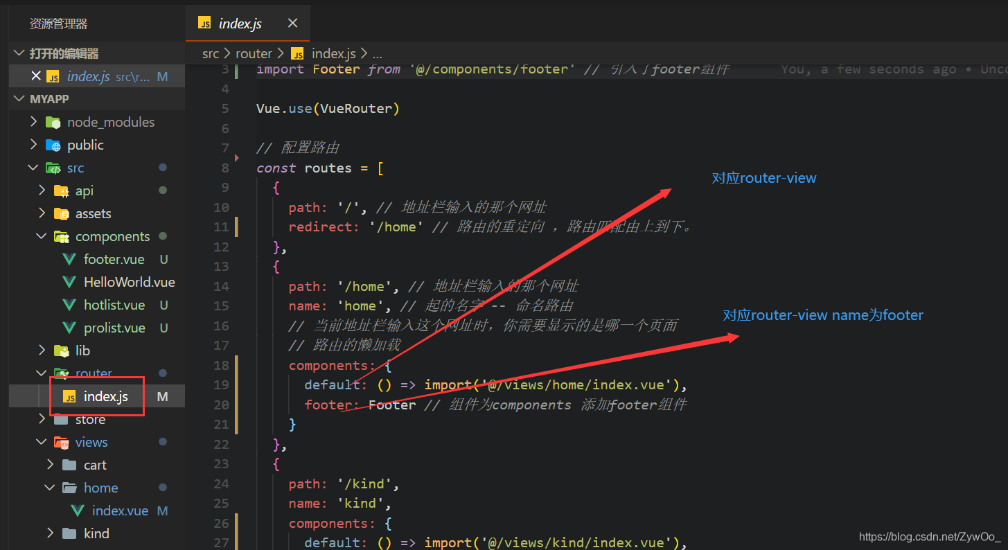1008x550 pixels.
Task: Click the "name: 'kind'" code line
Action: 340,503
